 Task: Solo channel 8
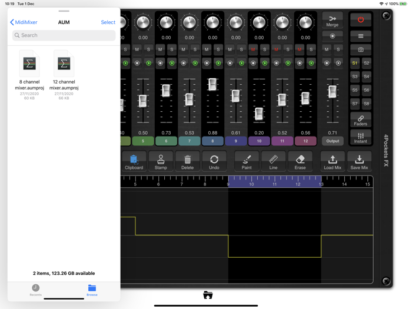point(218,49)
